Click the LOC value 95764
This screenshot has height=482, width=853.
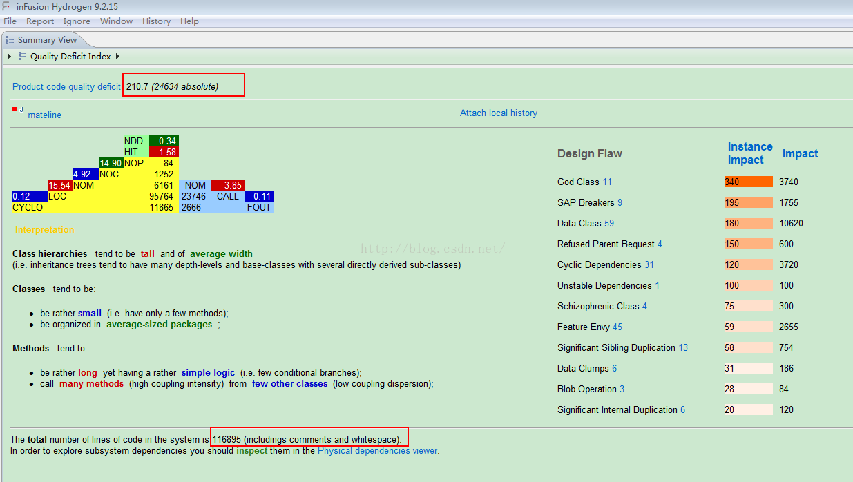tap(162, 196)
